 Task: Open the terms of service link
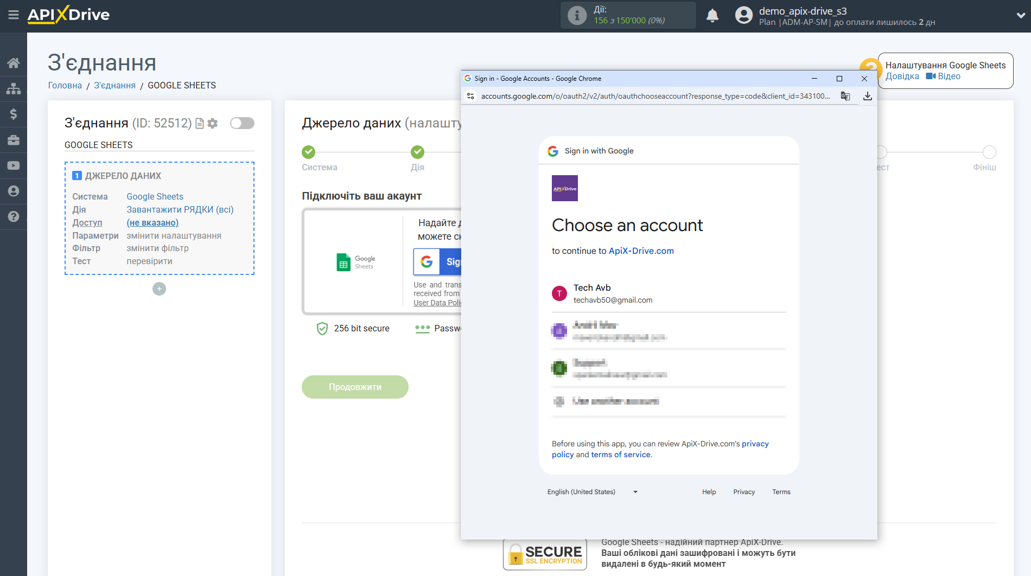pyautogui.click(x=620, y=455)
